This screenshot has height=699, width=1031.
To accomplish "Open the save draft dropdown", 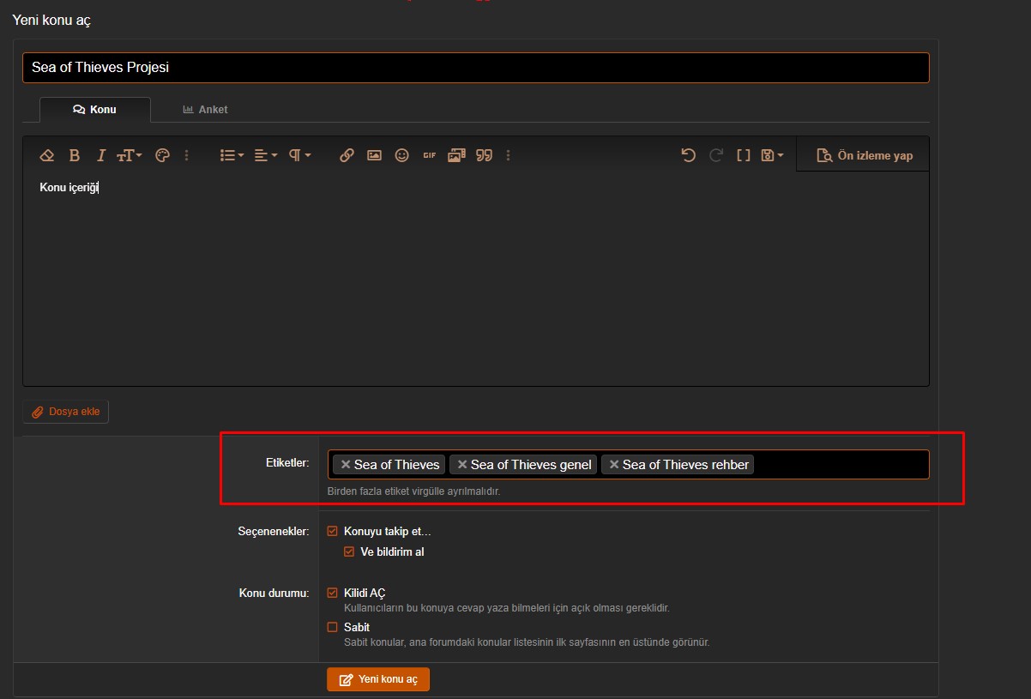I will coord(772,155).
